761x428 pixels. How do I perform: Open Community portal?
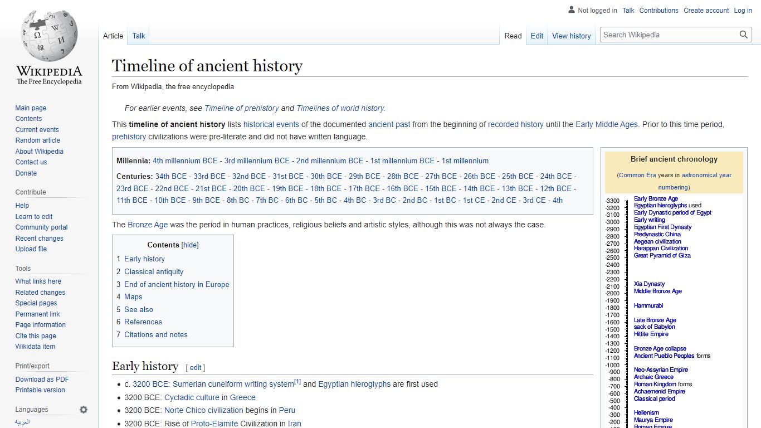[x=41, y=227]
